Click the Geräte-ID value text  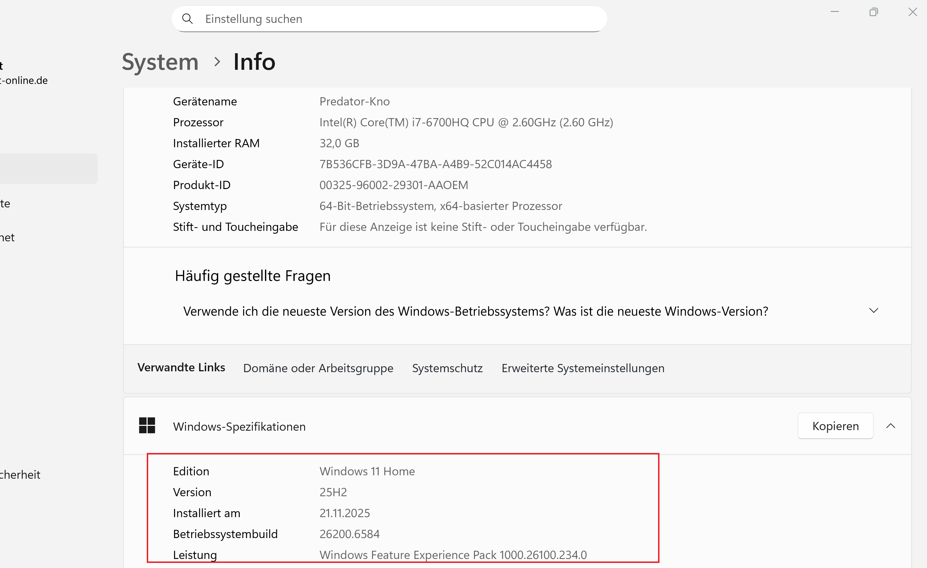(x=435, y=164)
